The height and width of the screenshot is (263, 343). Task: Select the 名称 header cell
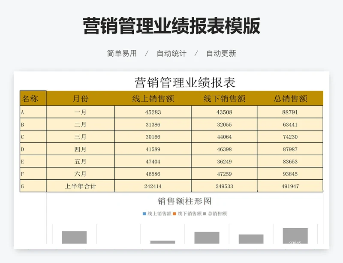pos(33,98)
